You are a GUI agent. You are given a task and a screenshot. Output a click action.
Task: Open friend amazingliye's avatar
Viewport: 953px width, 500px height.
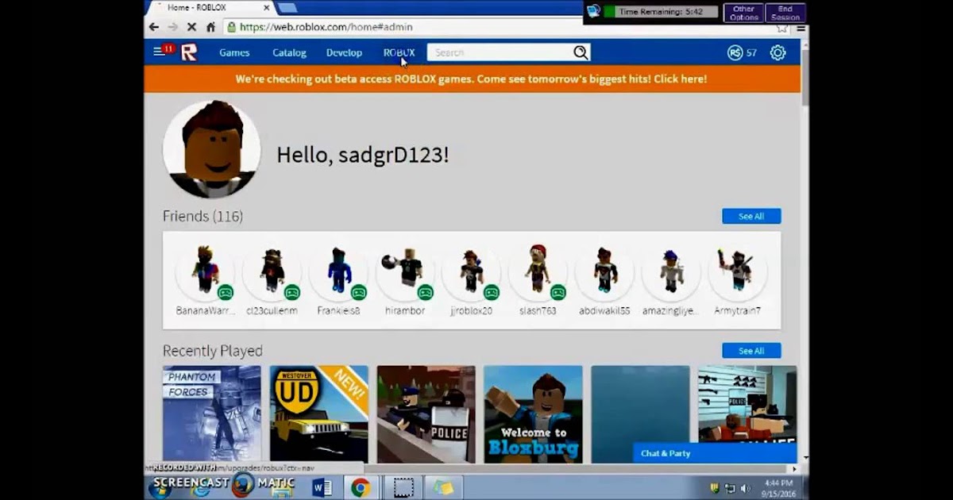pyautogui.click(x=671, y=271)
